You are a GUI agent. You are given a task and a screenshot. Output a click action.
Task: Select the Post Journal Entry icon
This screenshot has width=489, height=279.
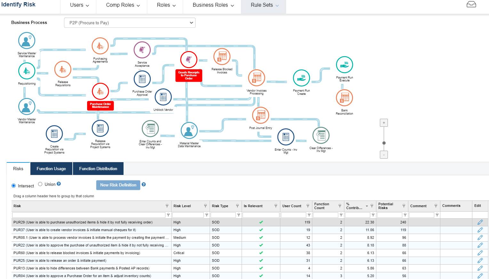point(261,116)
